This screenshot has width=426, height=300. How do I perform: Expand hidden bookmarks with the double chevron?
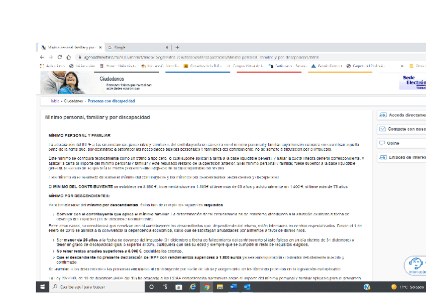coord(402,66)
